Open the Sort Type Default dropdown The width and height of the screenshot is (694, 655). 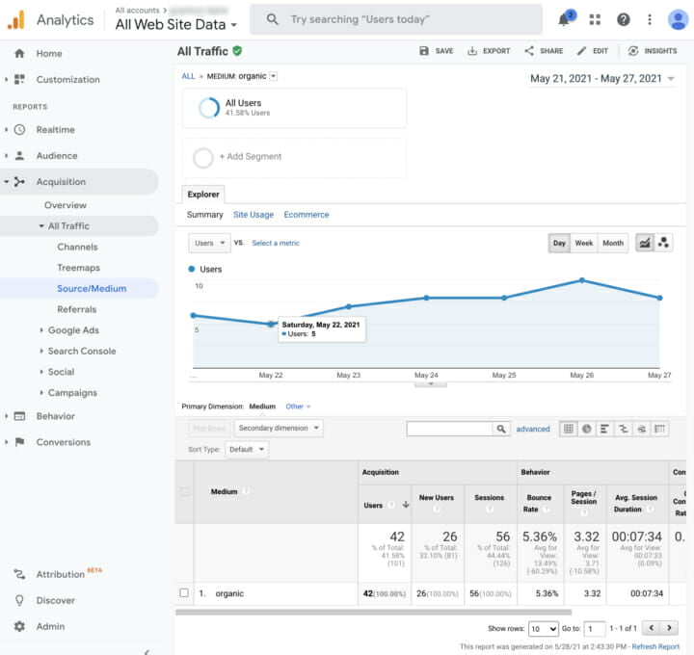[247, 449]
